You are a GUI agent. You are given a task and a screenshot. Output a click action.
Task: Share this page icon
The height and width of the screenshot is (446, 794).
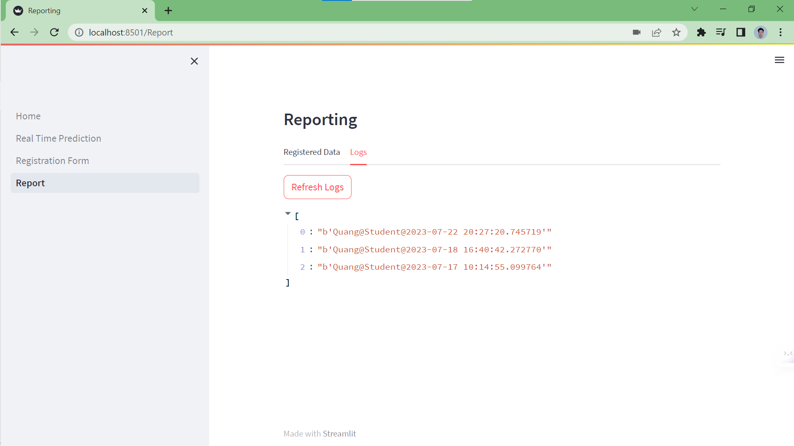click(656, 32)
